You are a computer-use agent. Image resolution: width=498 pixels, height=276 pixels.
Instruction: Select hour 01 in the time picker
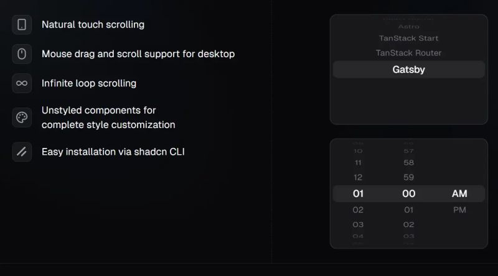pyautogui.click(x=358, y=193)
